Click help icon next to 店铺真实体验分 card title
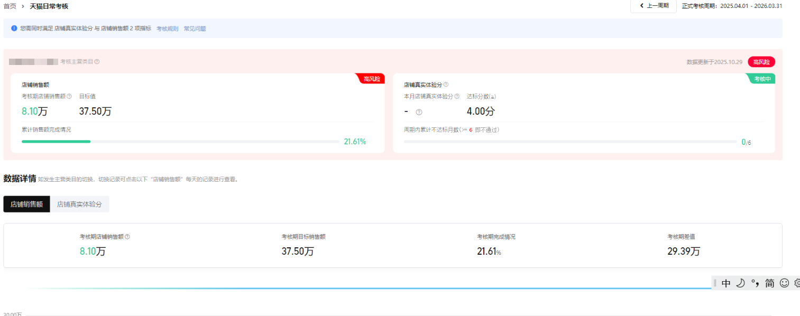800x316 pixels. (x=446, y=85)
